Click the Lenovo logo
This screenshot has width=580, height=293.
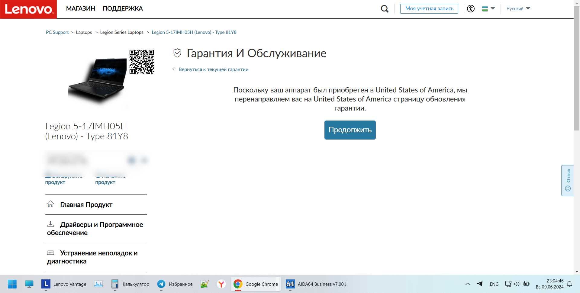28,9
